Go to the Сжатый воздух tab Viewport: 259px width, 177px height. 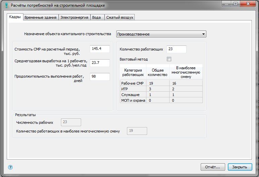pos(120,18)
